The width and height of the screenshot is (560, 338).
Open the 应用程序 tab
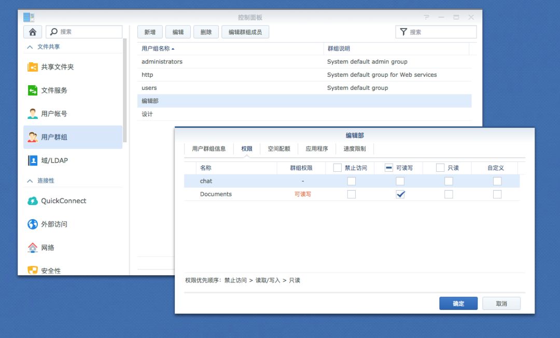(317, 149)
